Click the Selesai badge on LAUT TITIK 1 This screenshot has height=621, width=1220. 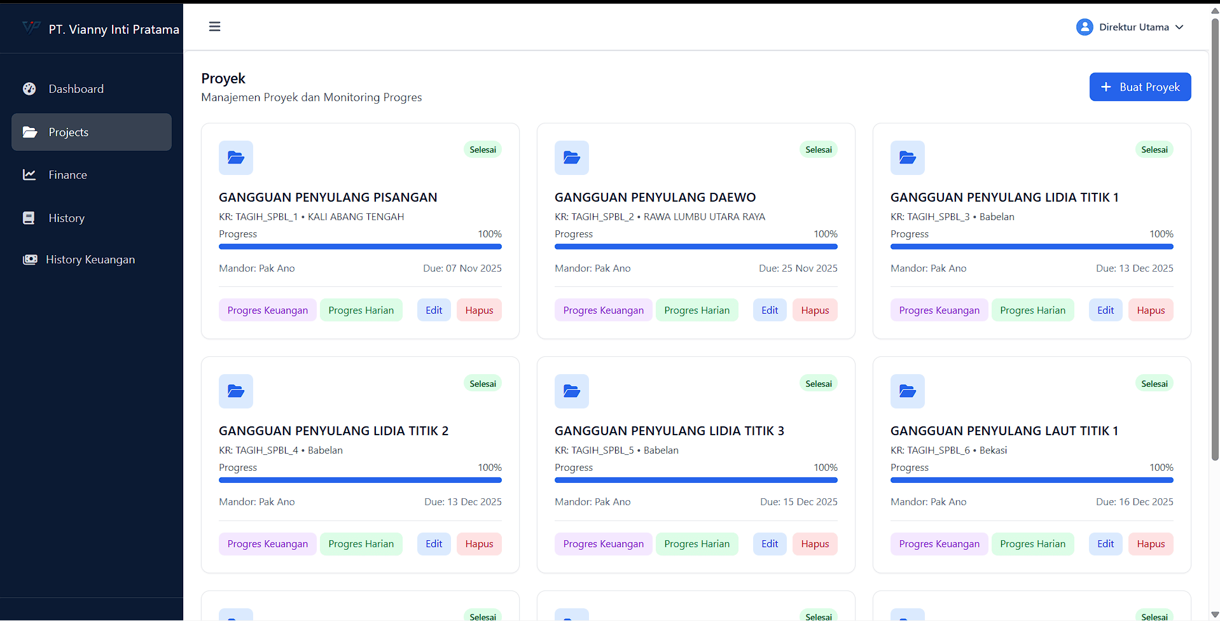point(1154,384)
